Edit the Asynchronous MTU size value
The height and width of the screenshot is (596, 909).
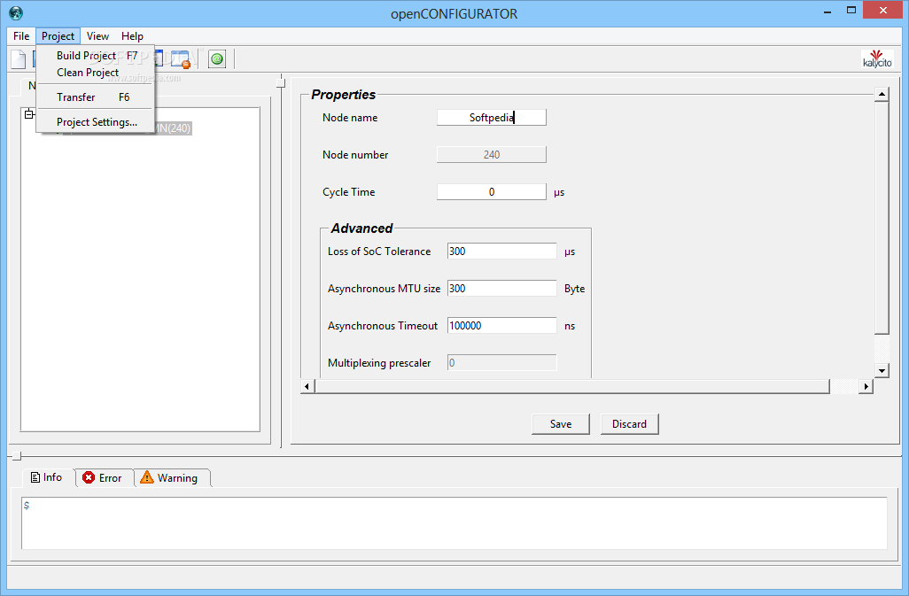pos(501,289)
